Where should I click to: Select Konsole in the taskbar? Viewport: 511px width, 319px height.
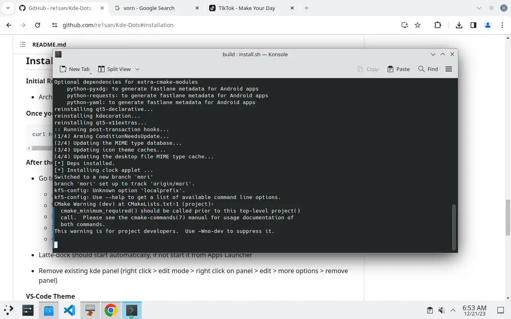click(x=132, y=310)
